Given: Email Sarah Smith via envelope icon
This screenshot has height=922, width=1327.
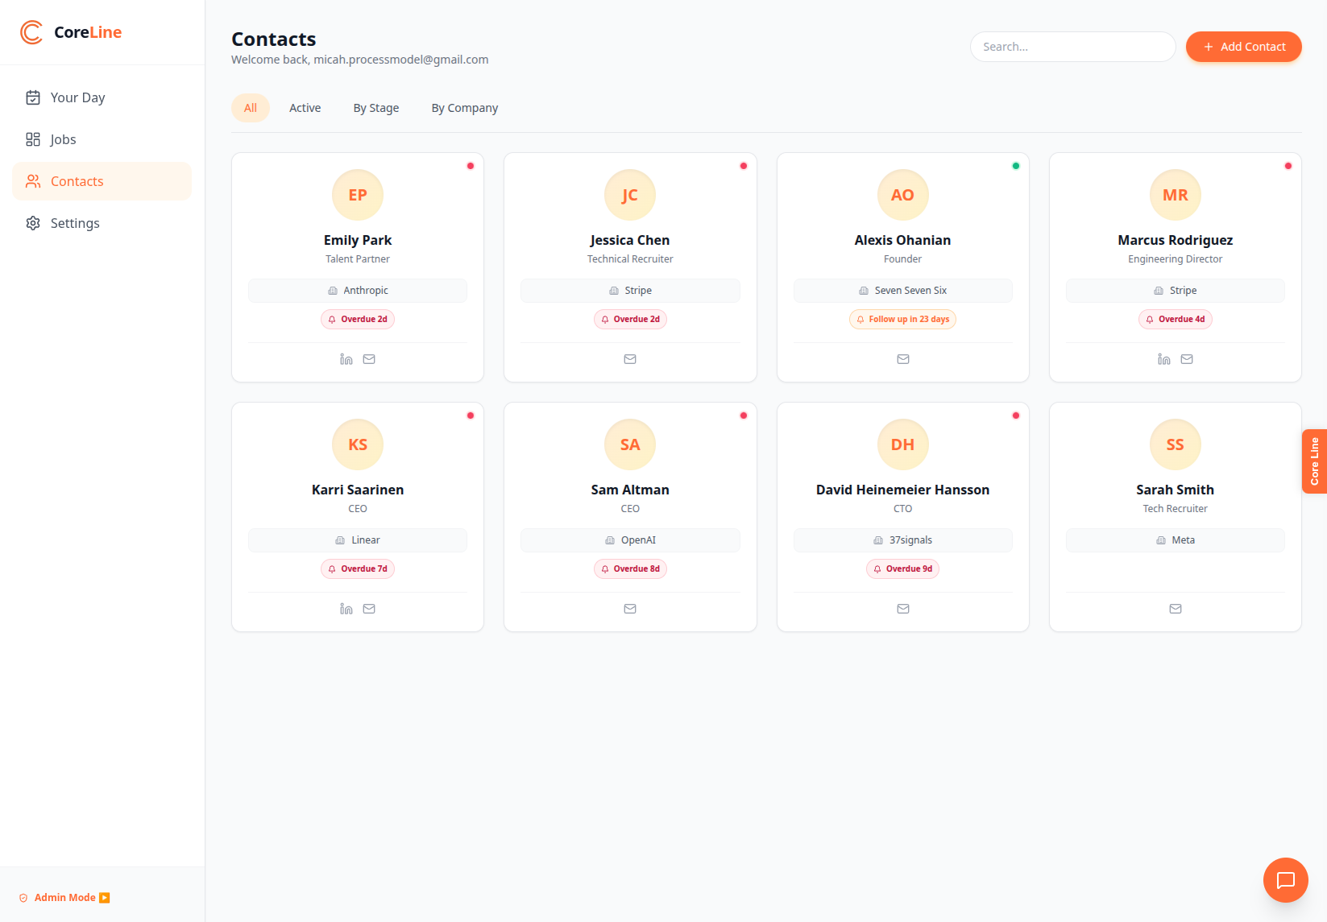Looking at the screenshot, I should (1176, 609).
